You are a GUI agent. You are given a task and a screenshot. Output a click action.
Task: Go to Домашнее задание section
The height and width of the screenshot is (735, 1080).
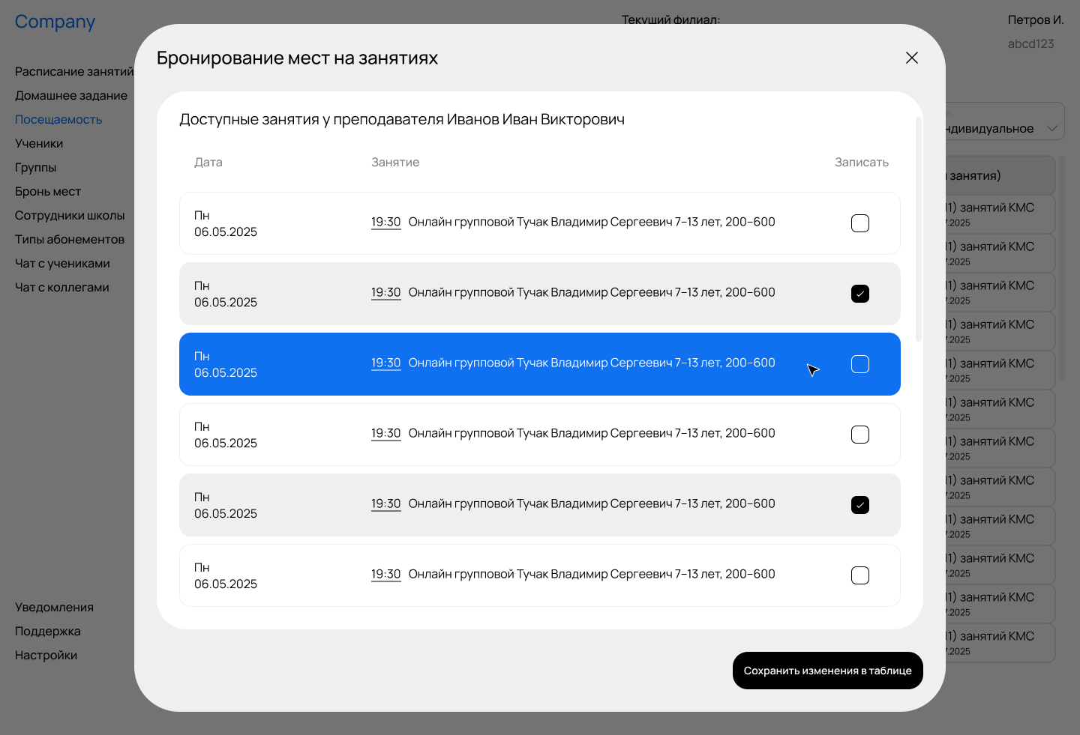coord(71,95)
